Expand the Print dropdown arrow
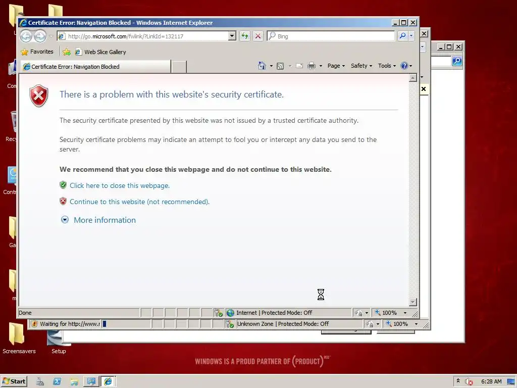This screenshot has height=388, width=517. pos(321,66)
